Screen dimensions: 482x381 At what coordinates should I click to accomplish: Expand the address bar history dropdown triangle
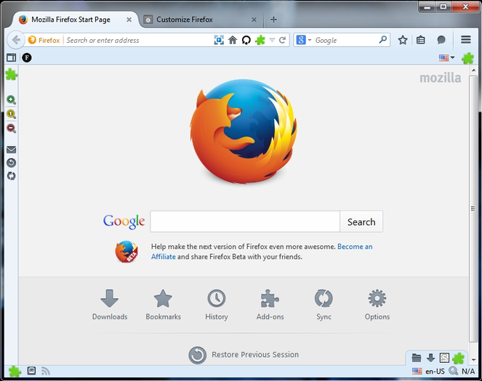click(272, 40)
